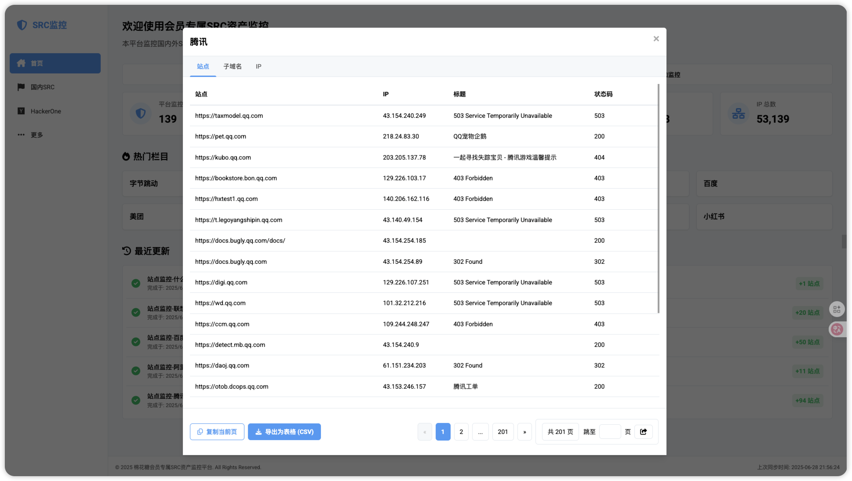The height and width of the screenshot is (481, 852).
Task: Click the floating grid widget icon
Action: click(x=837, y=309)
